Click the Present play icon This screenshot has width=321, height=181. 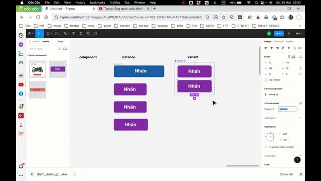tap(289, 34)
